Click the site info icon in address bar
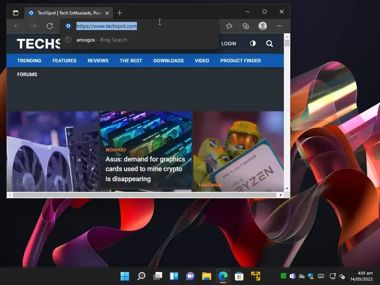 point(68,26)
